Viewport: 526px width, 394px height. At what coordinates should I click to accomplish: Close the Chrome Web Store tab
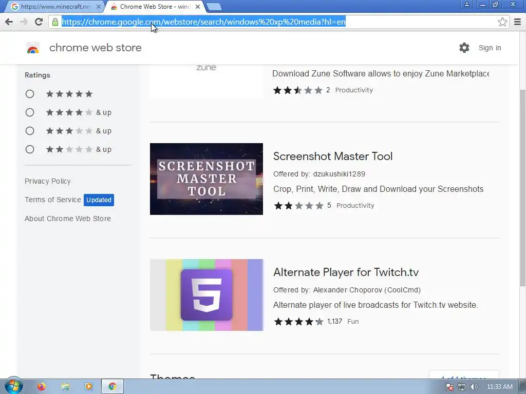click(x=198, y=7)
